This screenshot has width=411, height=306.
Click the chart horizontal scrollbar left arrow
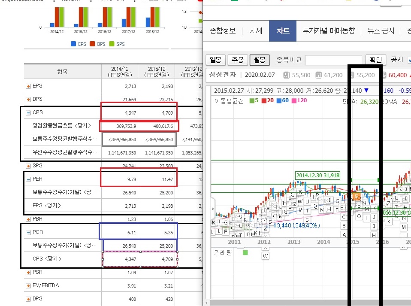click(206, 303)
